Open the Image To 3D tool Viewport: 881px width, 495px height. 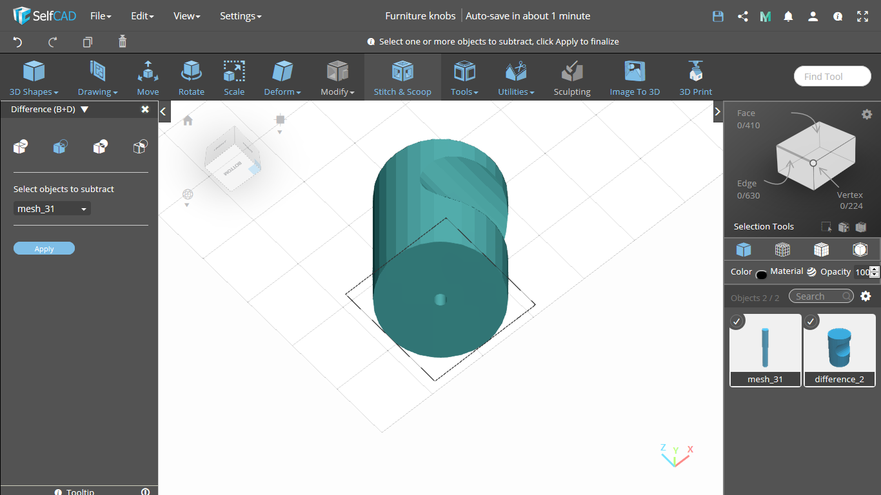(635, 77)
